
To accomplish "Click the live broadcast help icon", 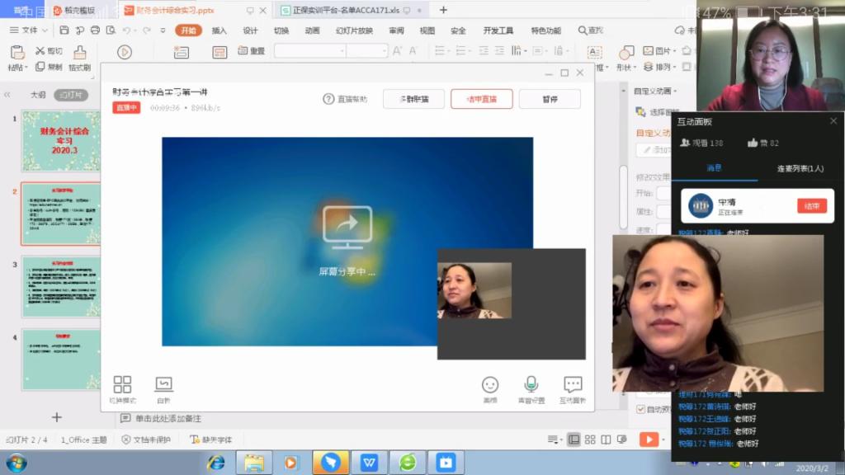I will point(328,99).
